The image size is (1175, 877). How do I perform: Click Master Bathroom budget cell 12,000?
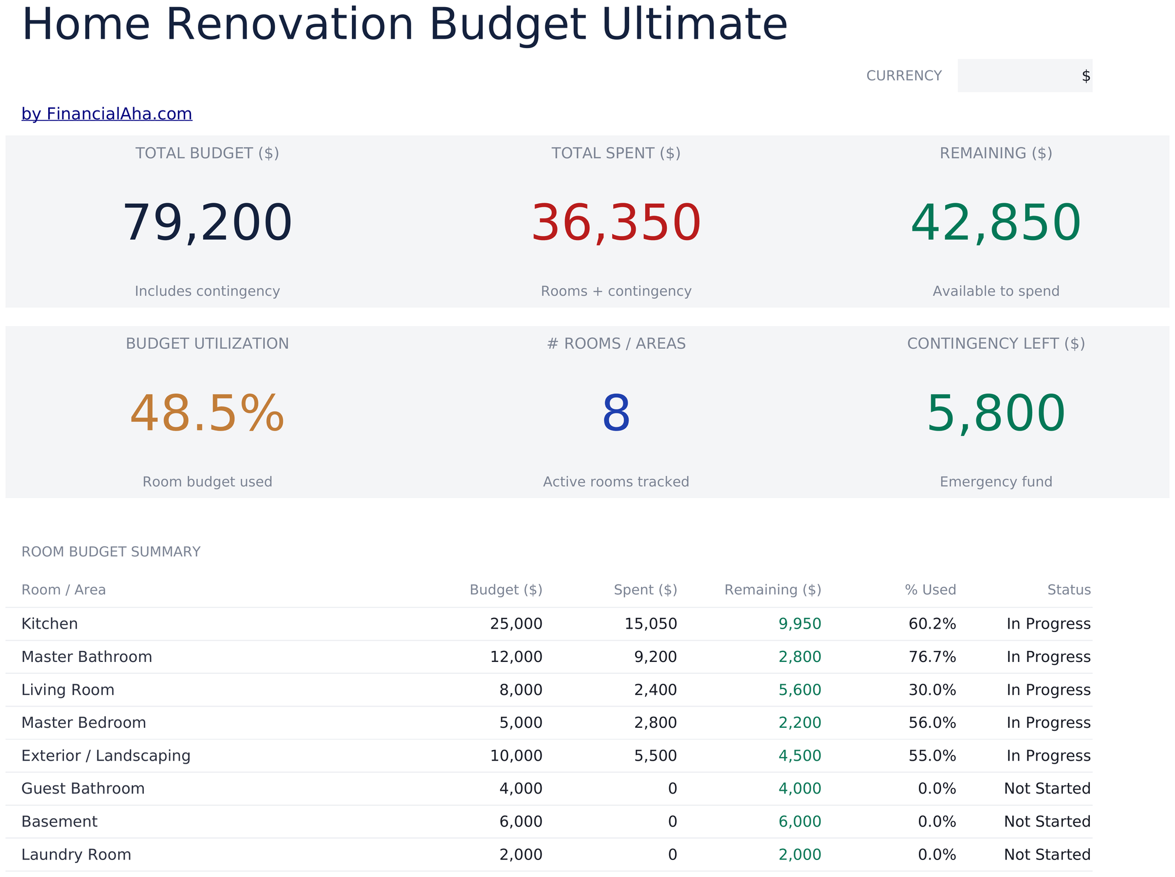pos(516,657)
